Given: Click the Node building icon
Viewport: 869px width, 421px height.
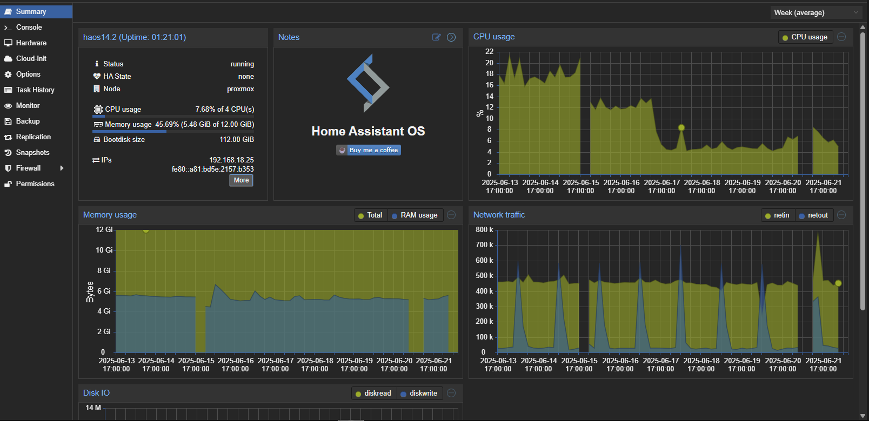Looking at the screenshot, I should coord(97,89).
